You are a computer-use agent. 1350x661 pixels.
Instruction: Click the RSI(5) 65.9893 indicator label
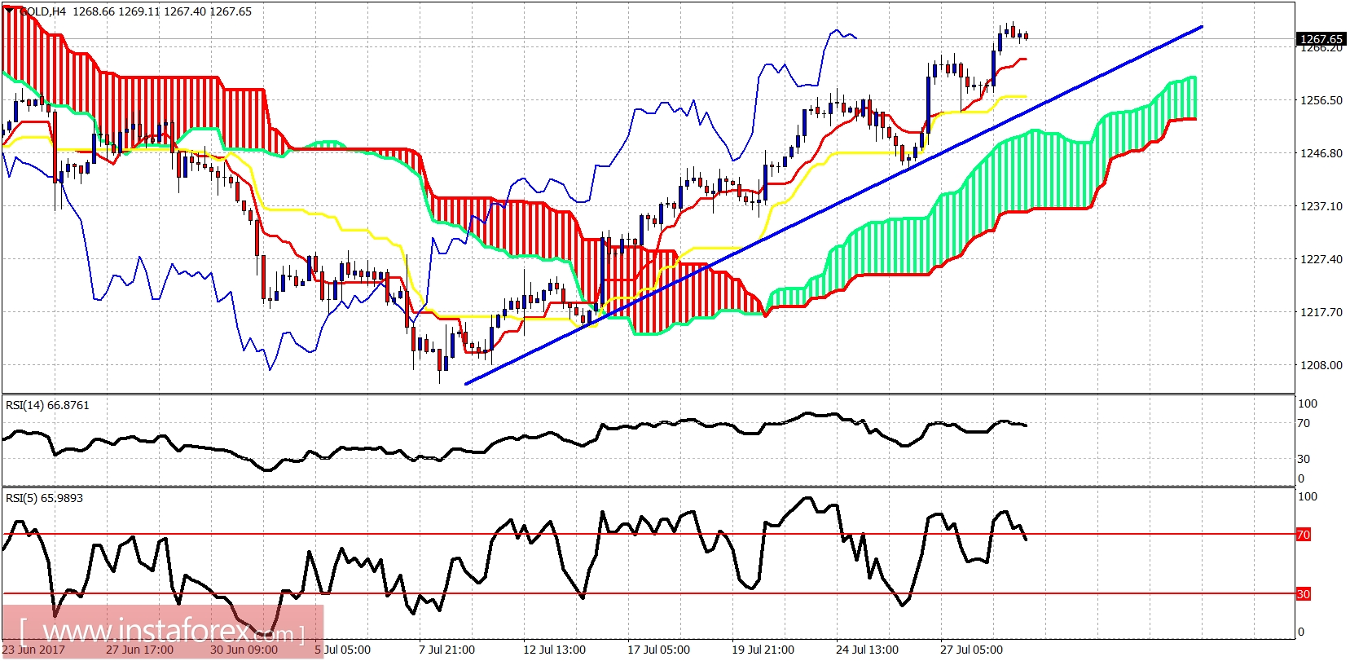tap(44, 498)
